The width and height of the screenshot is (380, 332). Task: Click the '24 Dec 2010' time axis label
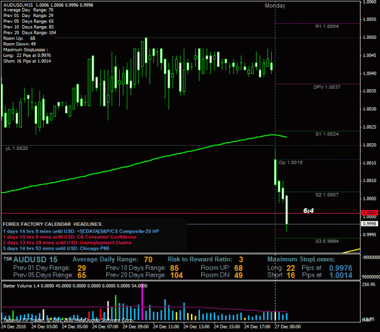[x=13, y=327]
